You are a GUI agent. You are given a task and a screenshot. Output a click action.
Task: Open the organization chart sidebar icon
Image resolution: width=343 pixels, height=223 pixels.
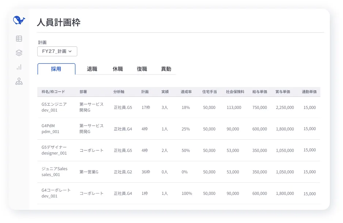[19, 81]
